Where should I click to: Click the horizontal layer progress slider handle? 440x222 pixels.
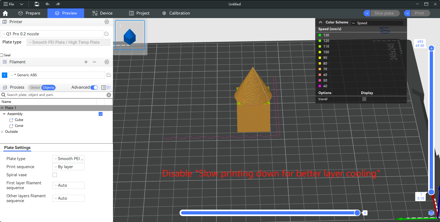pyautogui.click(x=357, y=213)
